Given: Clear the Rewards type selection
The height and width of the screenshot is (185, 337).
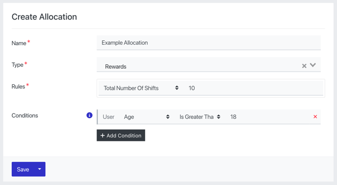Looking at the screenshot, I should point(304,66).
